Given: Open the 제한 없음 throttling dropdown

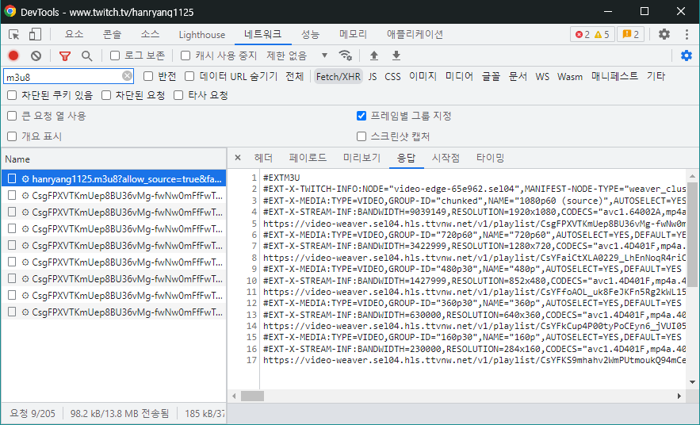Looking at the screenshot, I should 296,56.
